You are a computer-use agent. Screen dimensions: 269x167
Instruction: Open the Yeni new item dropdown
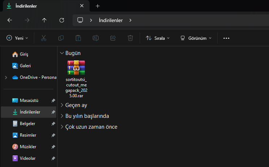17,38
